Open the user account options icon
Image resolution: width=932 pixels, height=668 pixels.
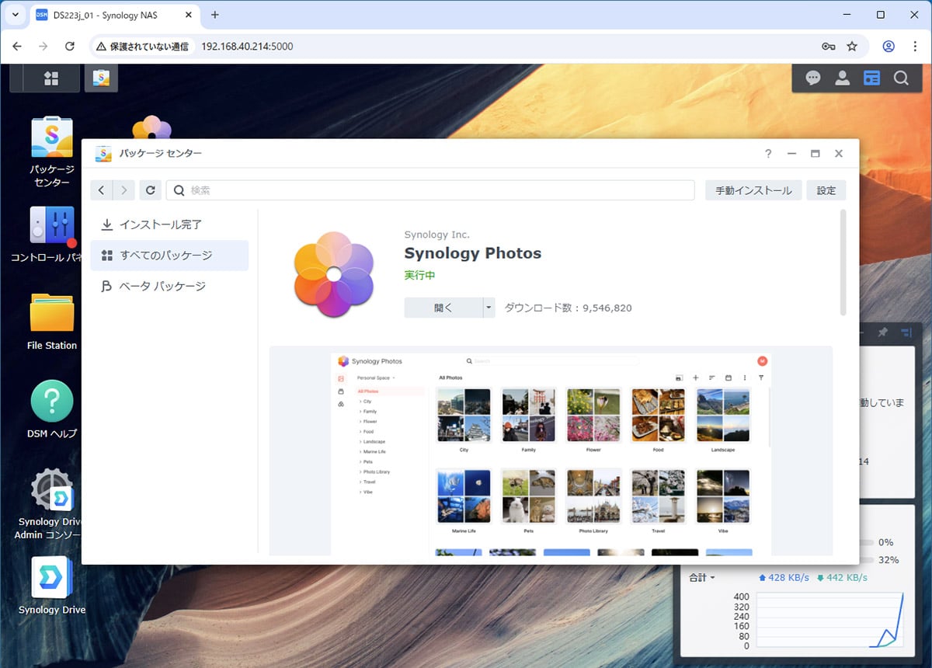click(x=842, y=78)
